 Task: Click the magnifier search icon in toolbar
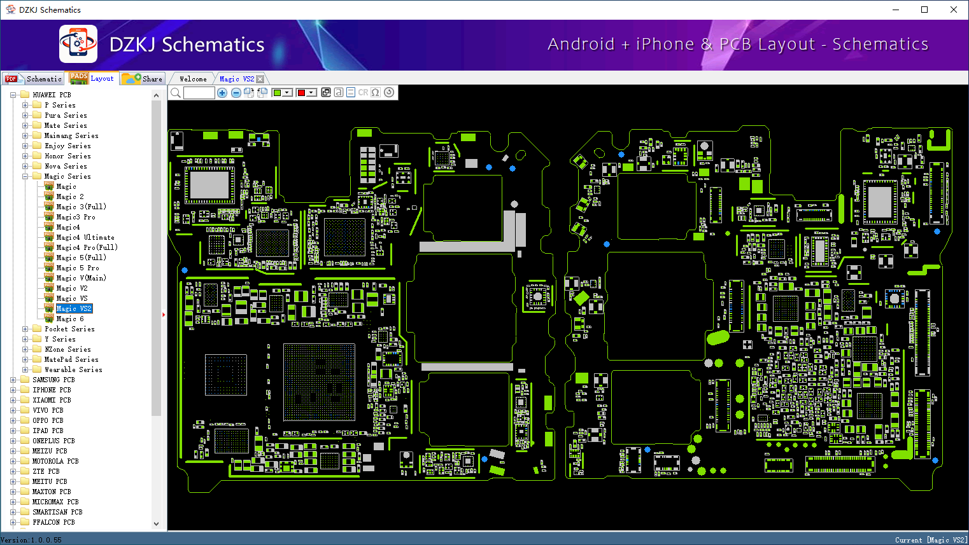click(x=176, y=93)
